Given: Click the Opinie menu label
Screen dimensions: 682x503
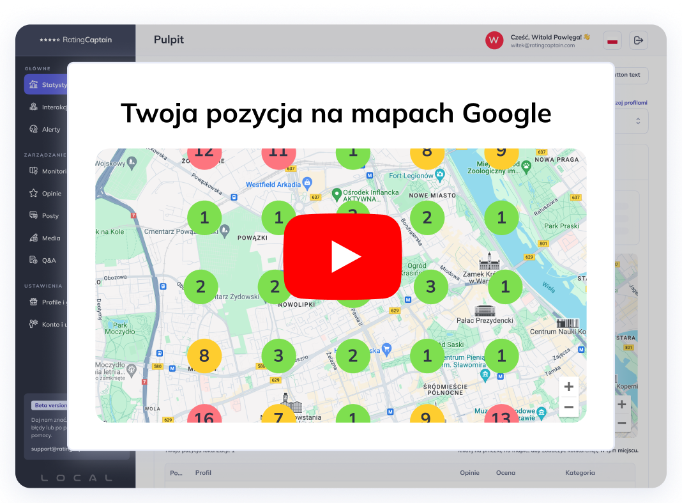Looking at the screenshot, I should pyautogui.click(x=52, y=194).
